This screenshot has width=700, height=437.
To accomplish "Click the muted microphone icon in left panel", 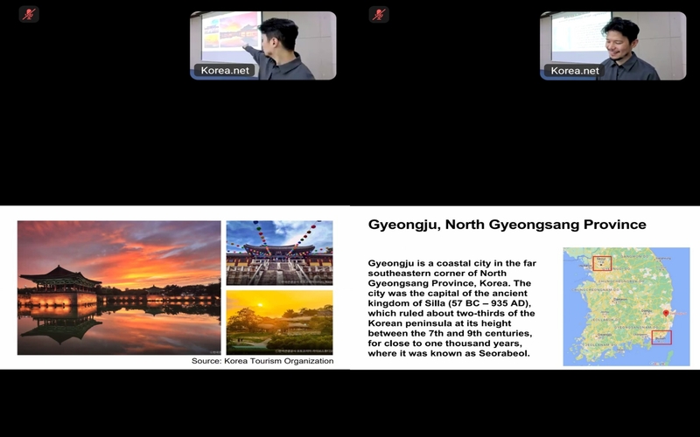I will coord(29,14).
